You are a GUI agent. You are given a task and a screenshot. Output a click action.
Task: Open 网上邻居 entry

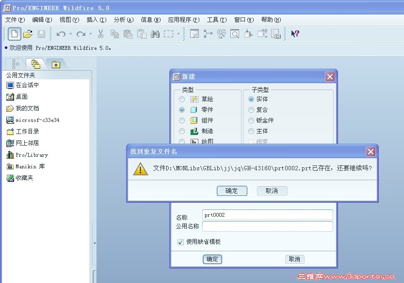tap(23, 143)
